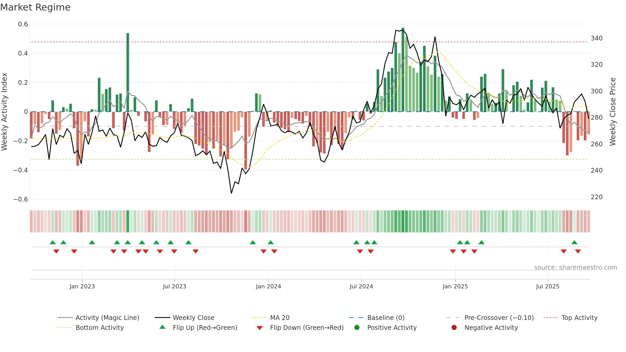Click the Jan 2023 axis label
The width and height of the screenshot is (626, 352).
pyautogui.click(x=82, y=286)
